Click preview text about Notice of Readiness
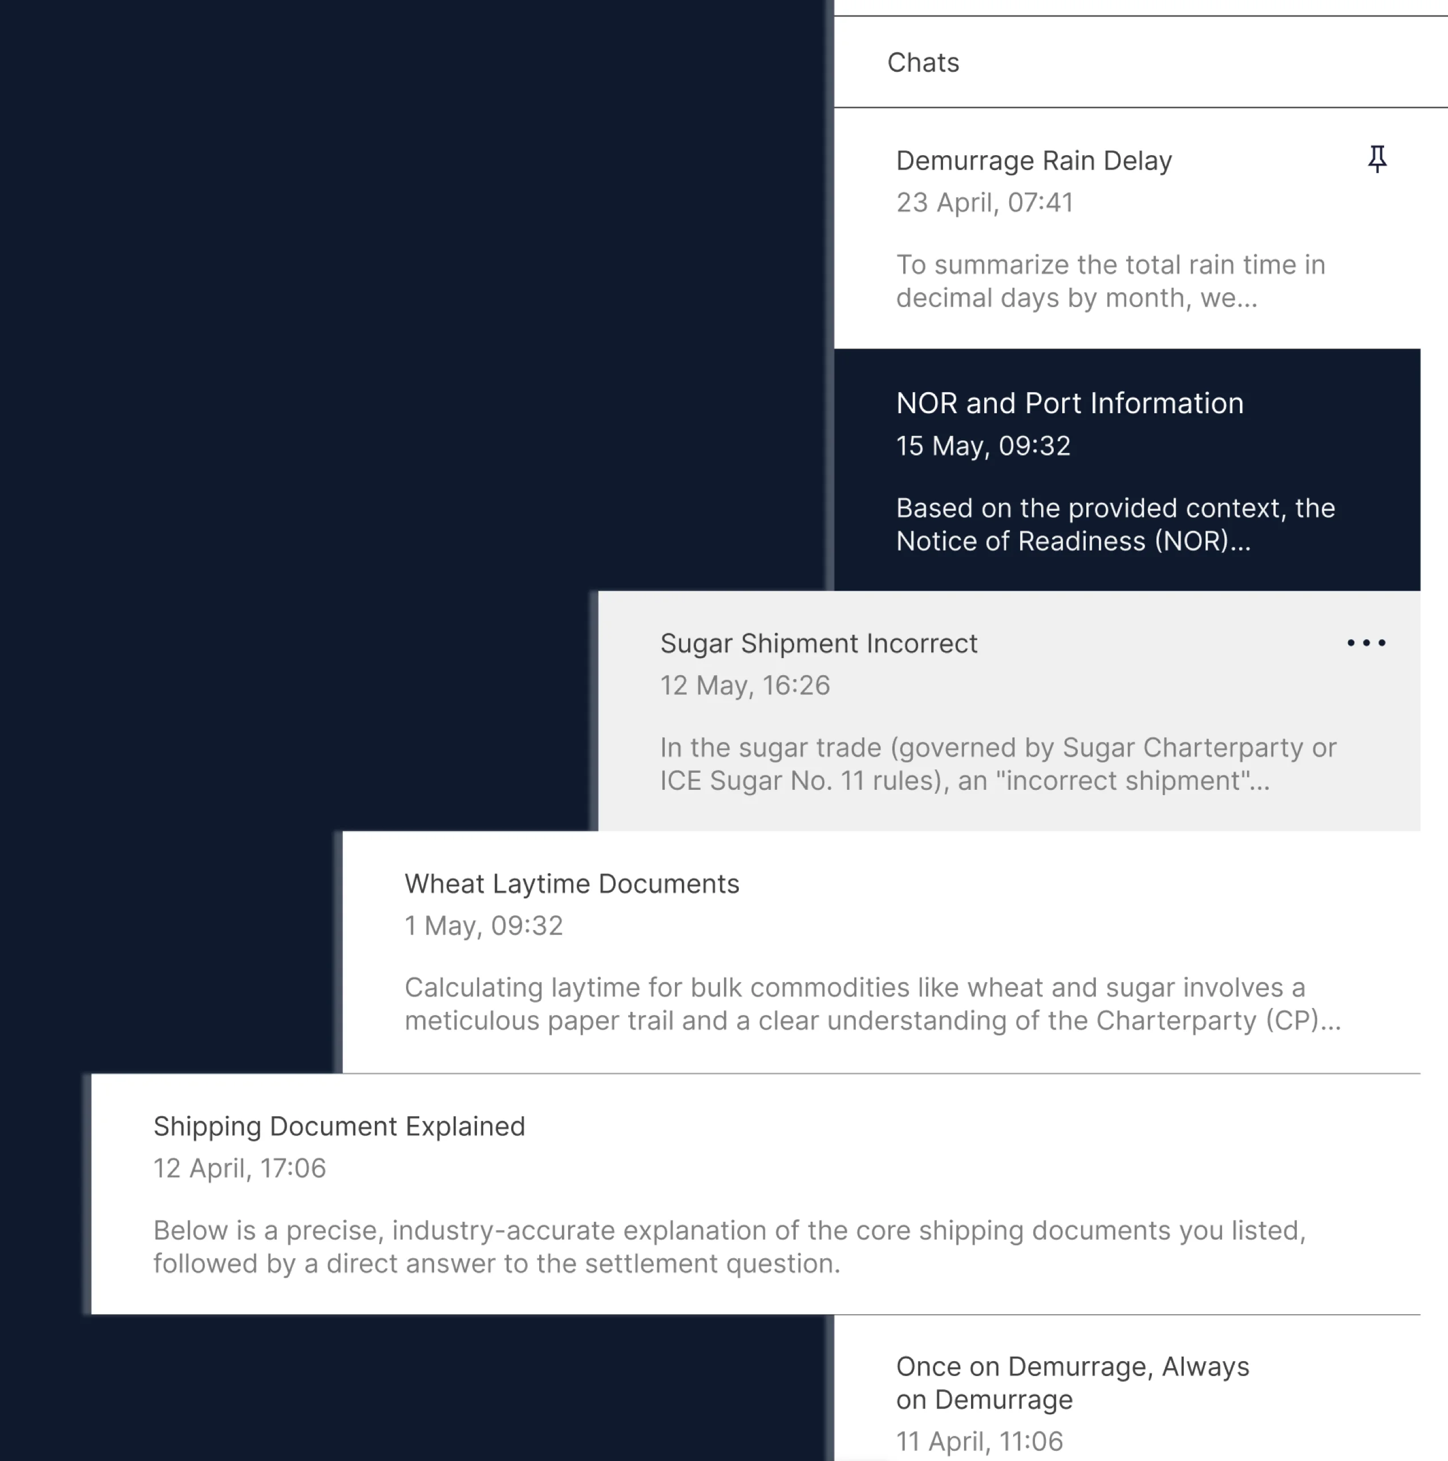This screenshot has height=1461, width=1448. pyautogui.click(x=1115, y=525)
